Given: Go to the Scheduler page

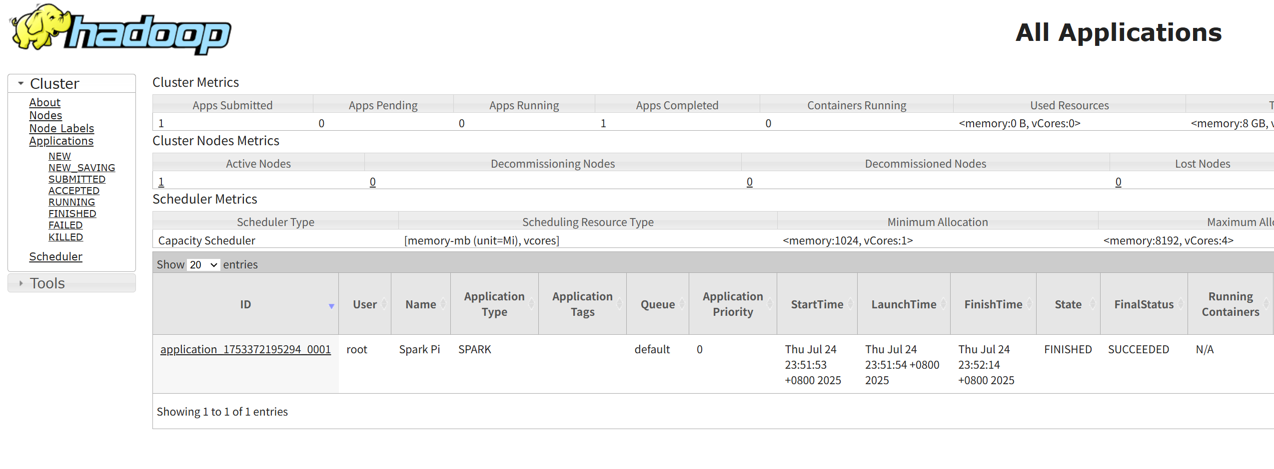Looking at the screenshot, I should click(x=55, y=256).
